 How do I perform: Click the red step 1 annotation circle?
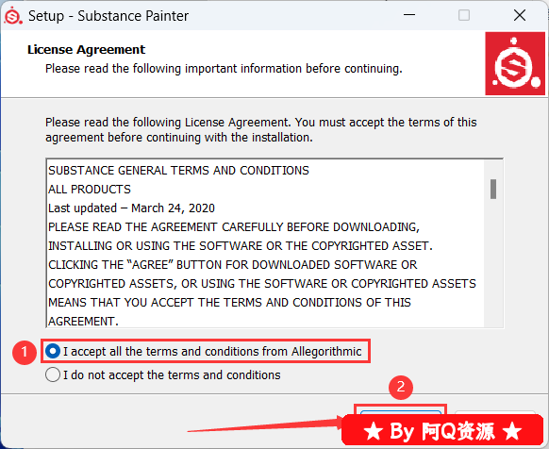tap(25, 352)
